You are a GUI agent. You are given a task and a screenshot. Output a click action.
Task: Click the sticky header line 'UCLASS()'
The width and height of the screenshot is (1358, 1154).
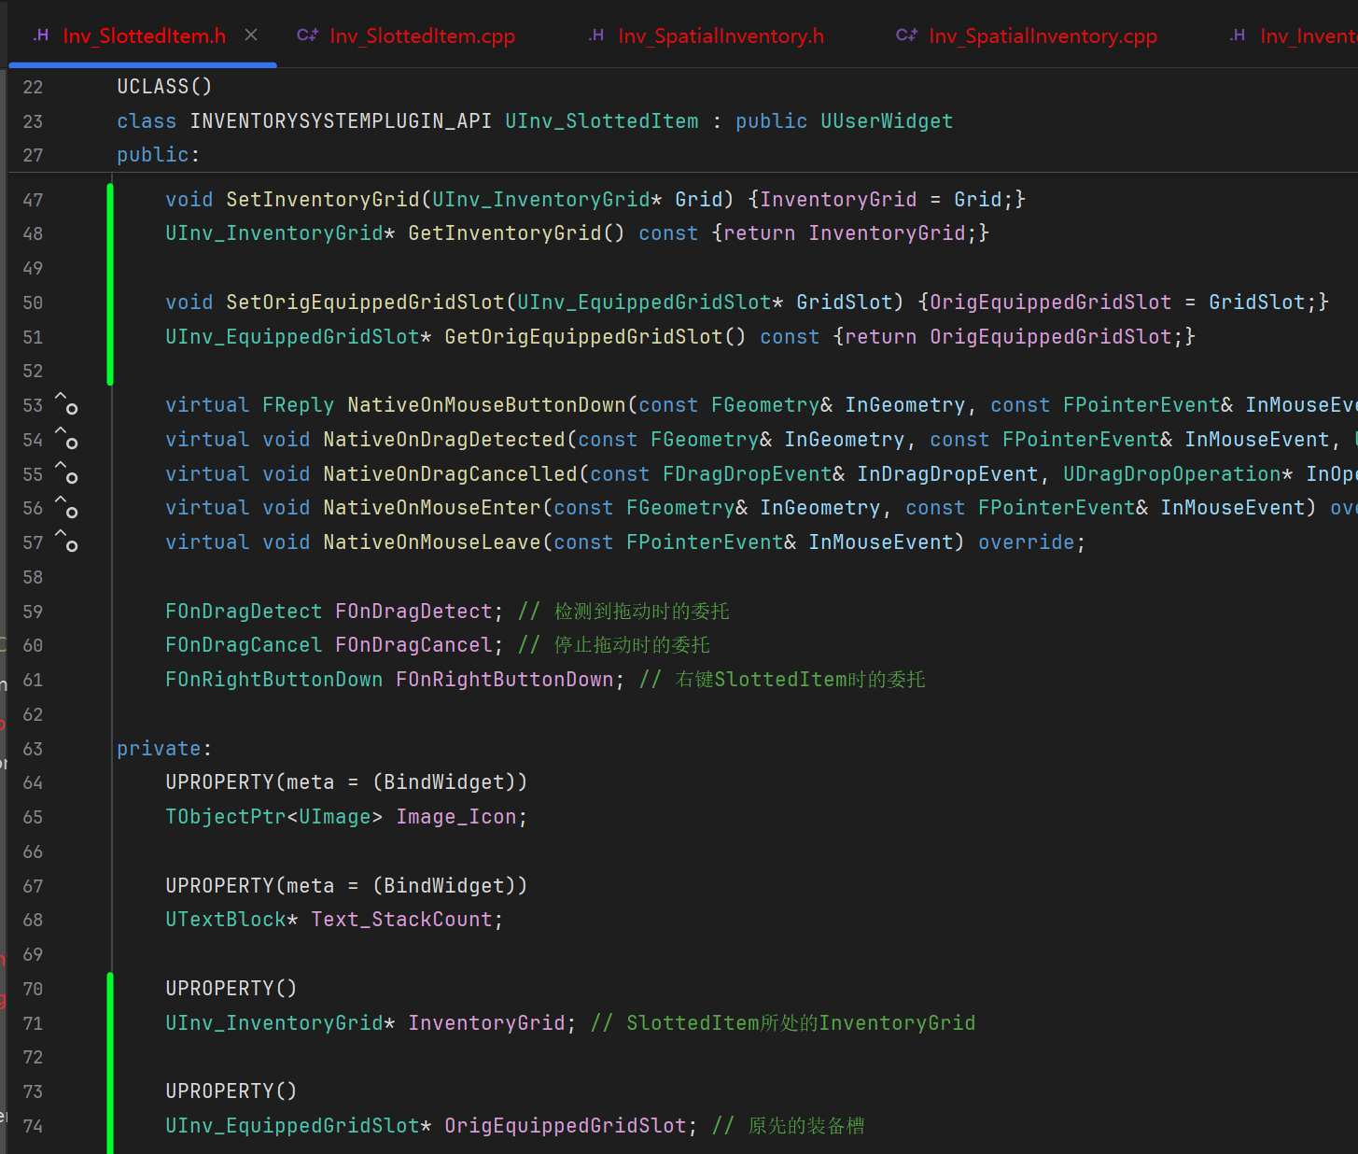(164, 86)
